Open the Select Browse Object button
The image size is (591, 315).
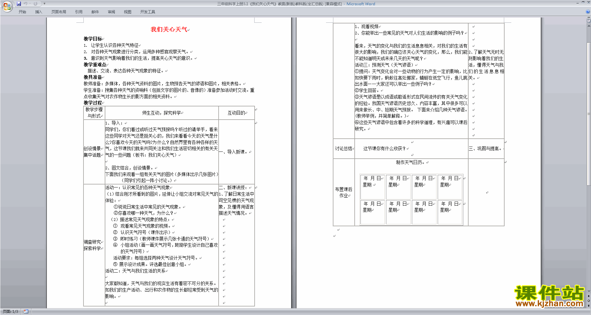click(589, 301)
